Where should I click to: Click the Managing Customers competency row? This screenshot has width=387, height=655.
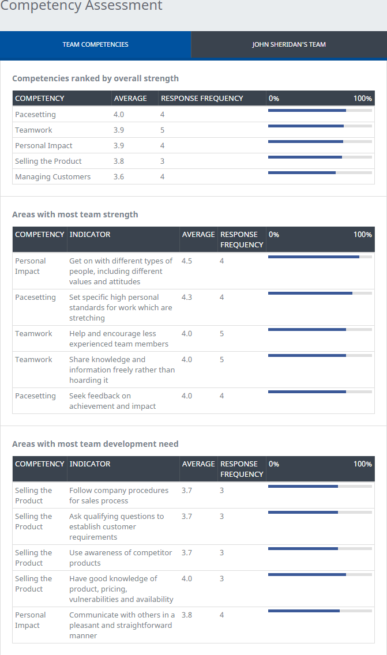point(52,177)
